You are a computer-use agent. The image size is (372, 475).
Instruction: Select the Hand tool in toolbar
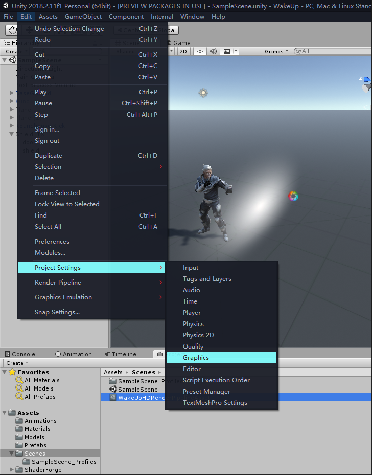click(x=12, y=30)
